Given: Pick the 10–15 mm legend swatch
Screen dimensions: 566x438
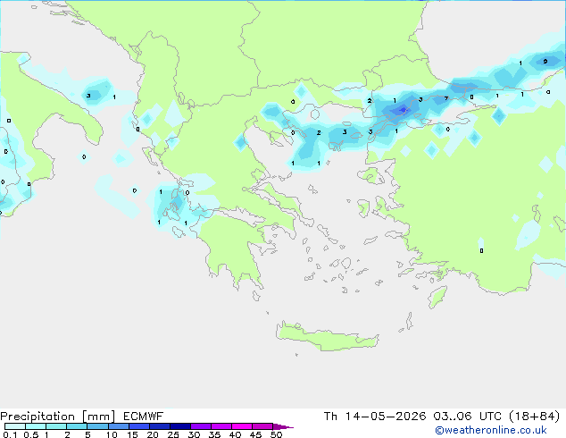Looking at the screenshot, I should pos(119,426).
